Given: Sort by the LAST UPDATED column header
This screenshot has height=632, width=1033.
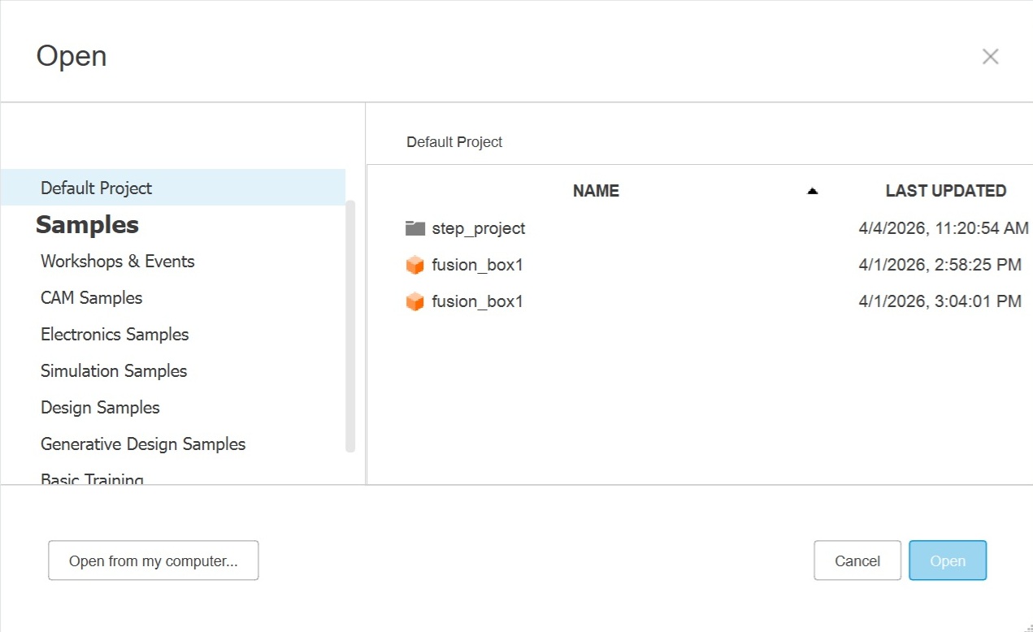Looking at the screenshot, I should 945,191.
